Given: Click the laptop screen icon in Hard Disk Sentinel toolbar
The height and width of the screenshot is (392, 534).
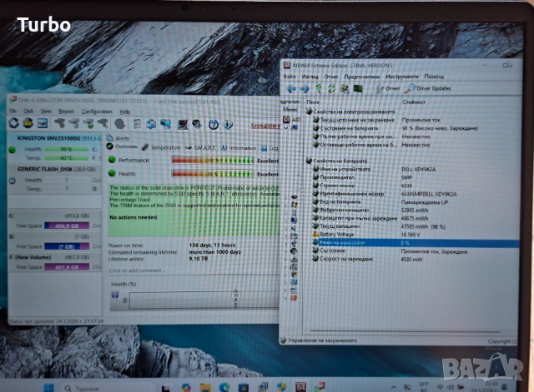Looking at the screenshot, I should click(x=183, y=124).
